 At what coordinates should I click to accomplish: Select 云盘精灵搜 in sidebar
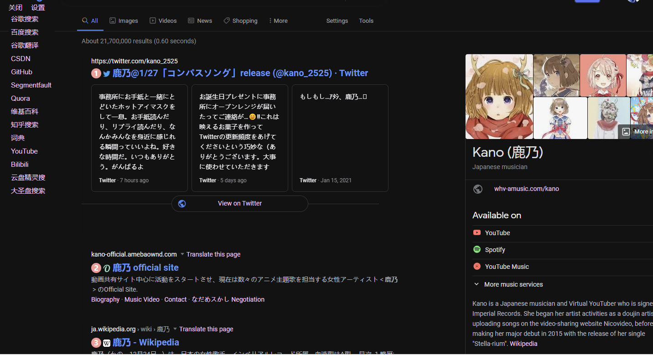coord(28,178)
